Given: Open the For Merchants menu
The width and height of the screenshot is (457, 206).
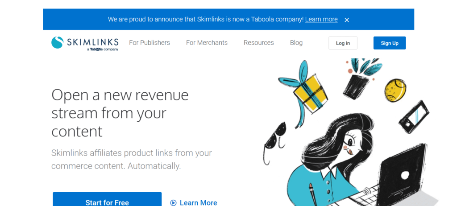Looking at the screenshot, I should click(x=207, y=43).
